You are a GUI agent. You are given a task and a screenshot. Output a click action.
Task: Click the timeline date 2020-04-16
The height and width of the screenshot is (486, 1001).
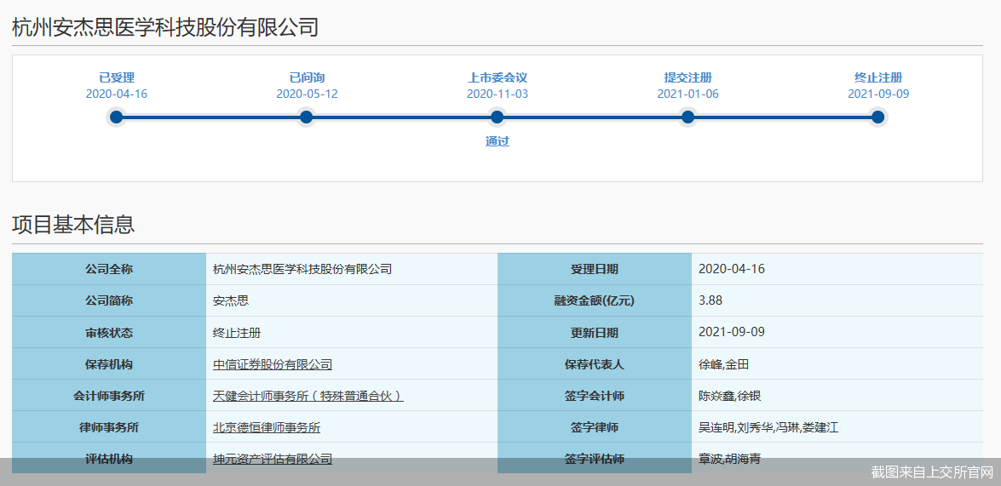coord(117,94)
